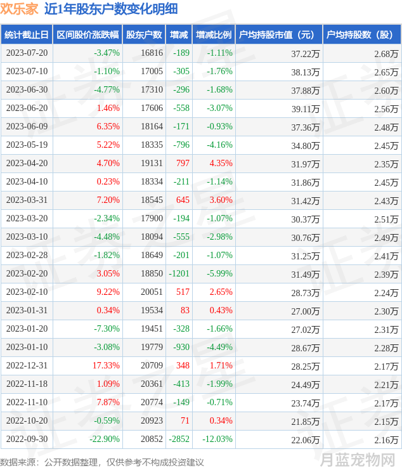This screenshot has height=468, width=402.
Task: Click the average shares value 2.16万
Action: [386, 440]
